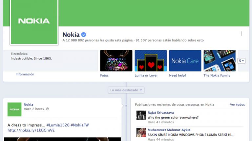This screenshot has width=252, height=141.
Task: Click the 'A dress to impress...' post text
Action: (x=26, y=125)
